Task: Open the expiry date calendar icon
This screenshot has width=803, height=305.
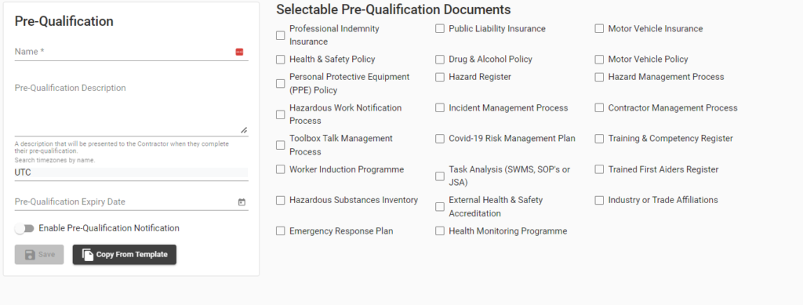Action: [242, 202]
